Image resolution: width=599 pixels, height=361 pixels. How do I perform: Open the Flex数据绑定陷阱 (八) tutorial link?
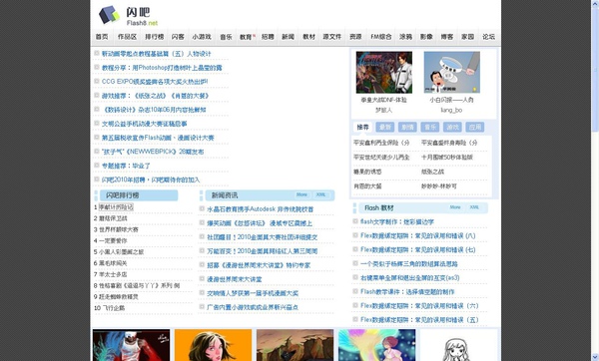pyautogui.click(x=418, y=235)
